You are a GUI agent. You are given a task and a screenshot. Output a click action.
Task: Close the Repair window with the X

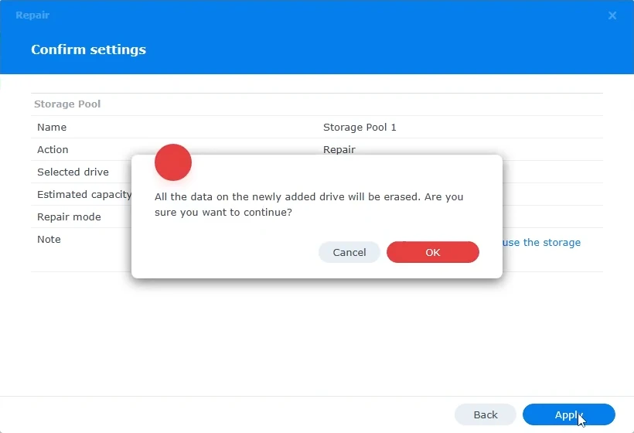point(612,15)
